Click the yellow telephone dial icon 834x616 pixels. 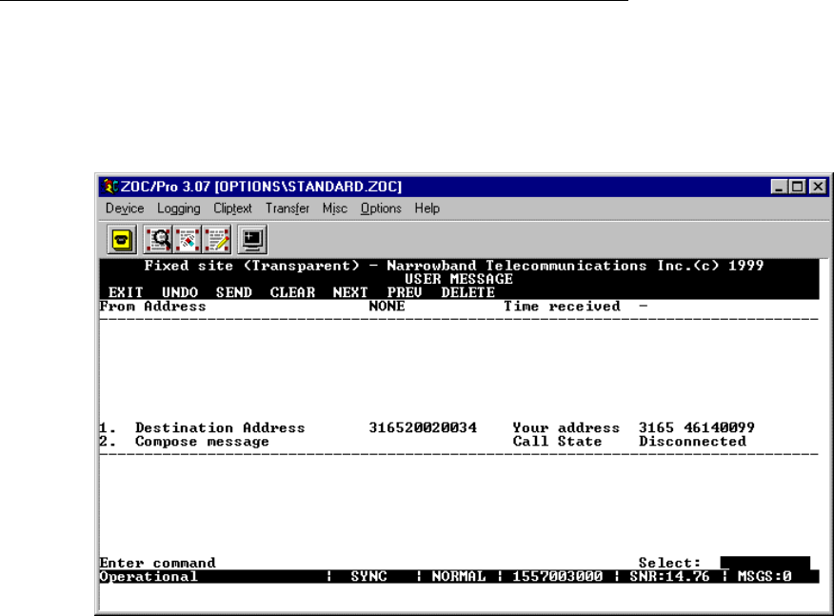122,240
